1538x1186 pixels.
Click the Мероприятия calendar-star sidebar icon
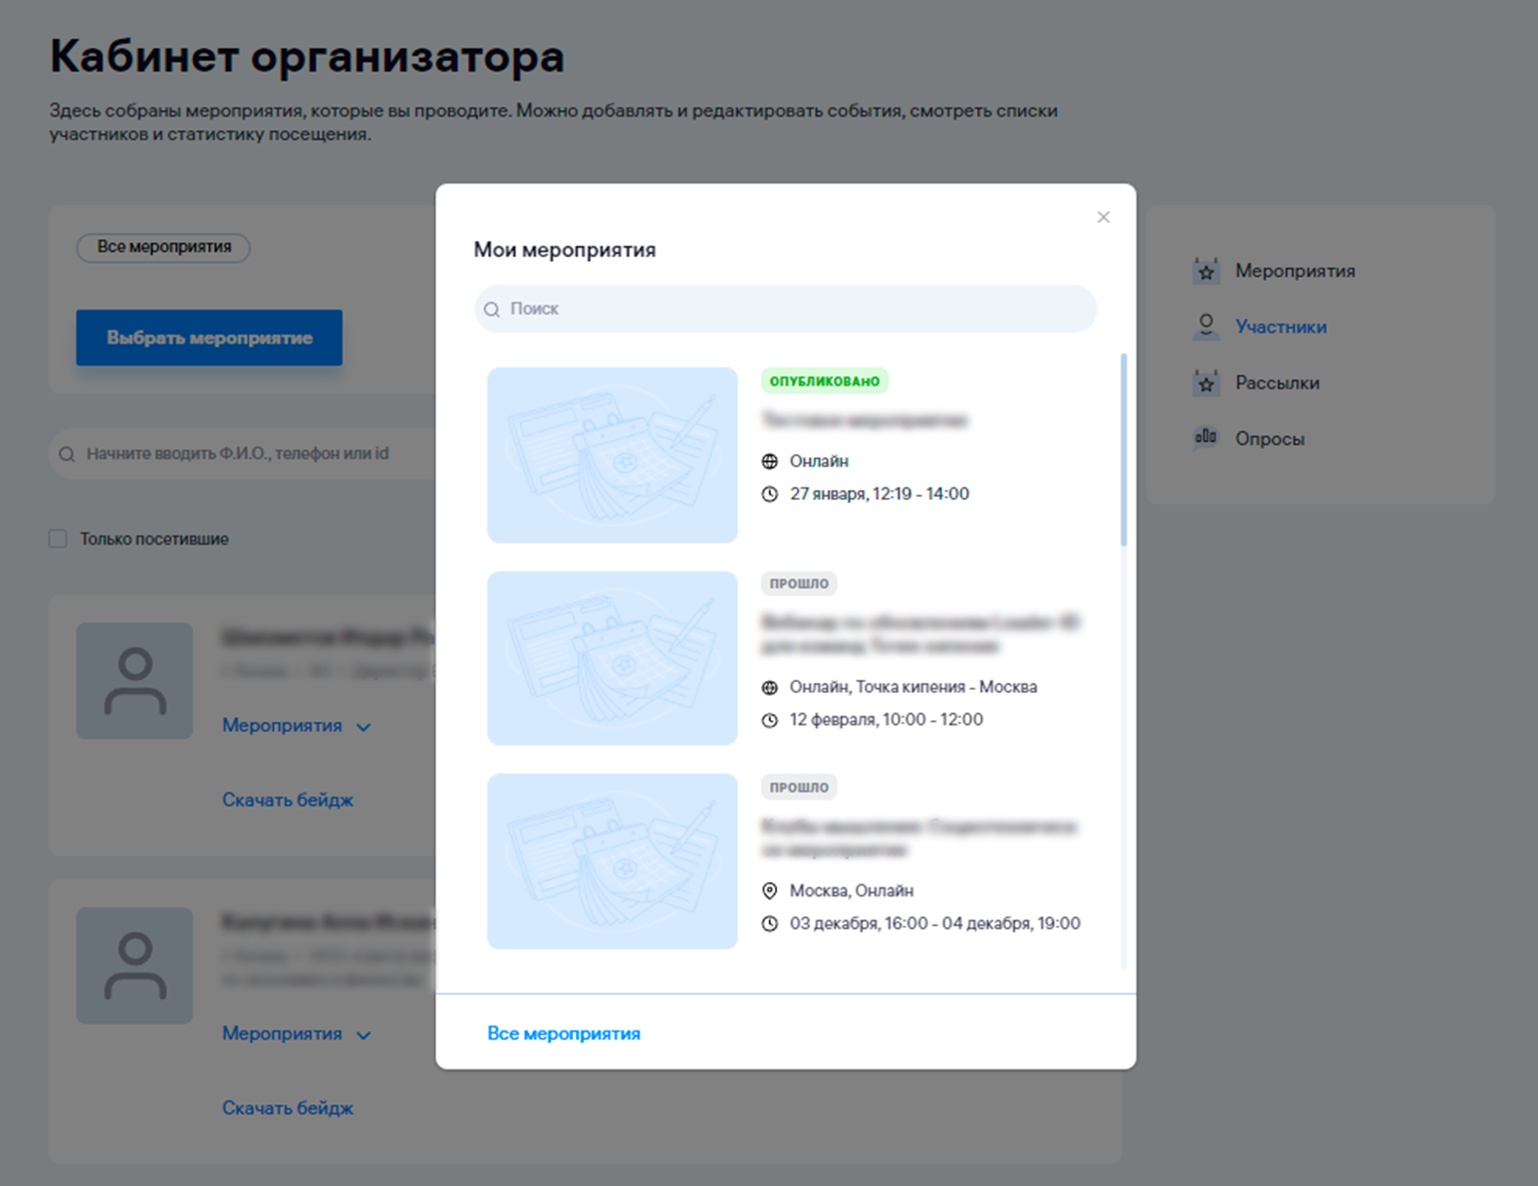click(x=1206, y=271)
